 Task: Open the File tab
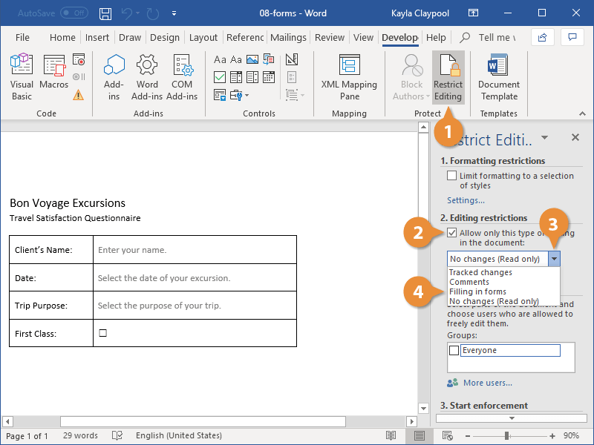coord(22,38)
